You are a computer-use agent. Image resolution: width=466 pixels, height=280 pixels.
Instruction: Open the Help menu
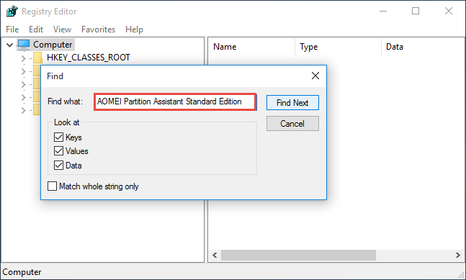point(134,30)
